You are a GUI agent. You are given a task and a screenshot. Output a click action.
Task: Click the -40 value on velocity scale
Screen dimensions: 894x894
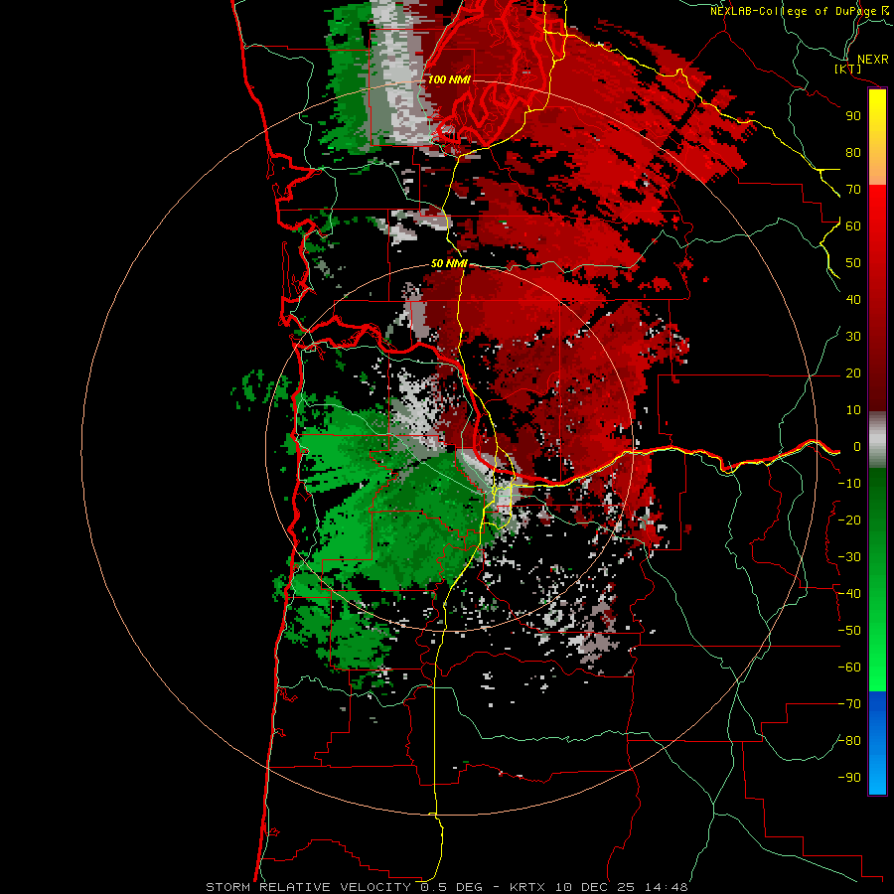(x=849, y=594)
